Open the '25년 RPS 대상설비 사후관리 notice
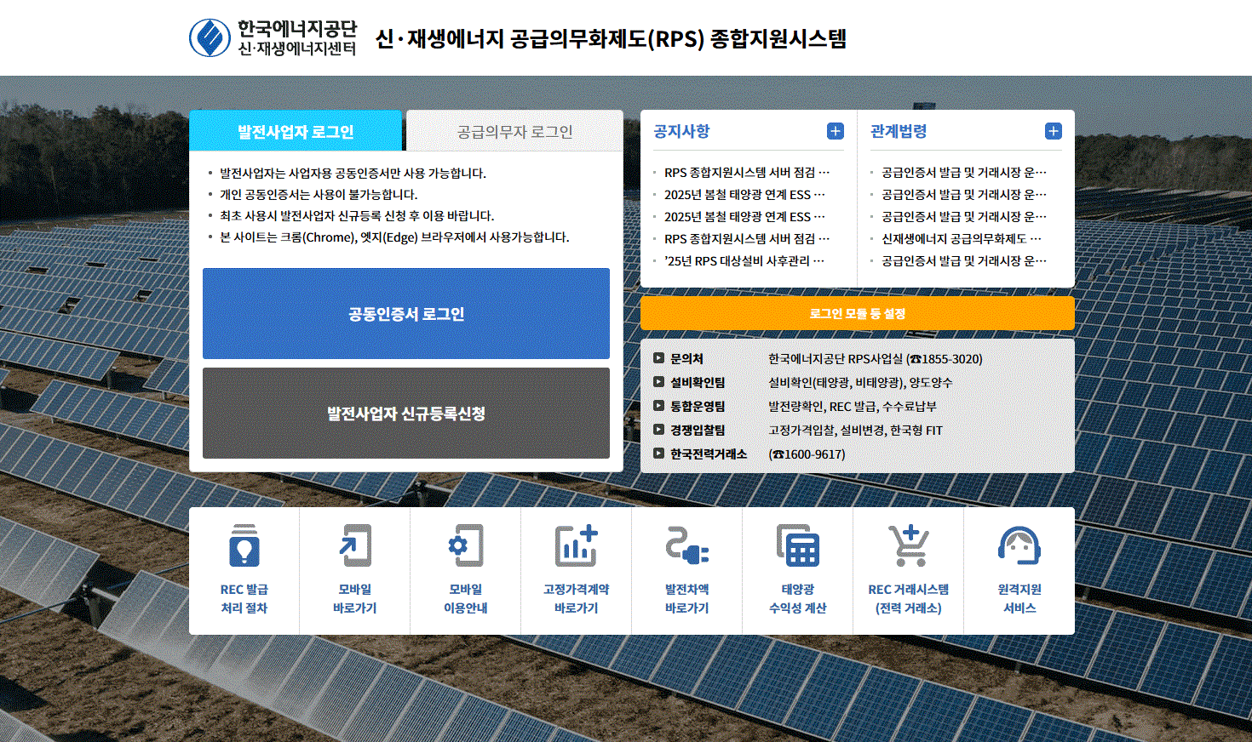The width and height of the screenshot is (1252, 742). coord(744,261)
